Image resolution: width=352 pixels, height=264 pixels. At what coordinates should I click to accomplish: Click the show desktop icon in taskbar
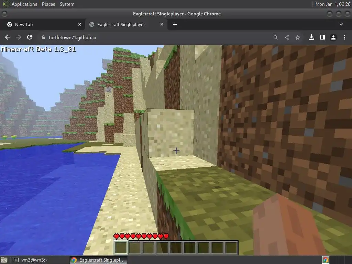pos(4,260)
